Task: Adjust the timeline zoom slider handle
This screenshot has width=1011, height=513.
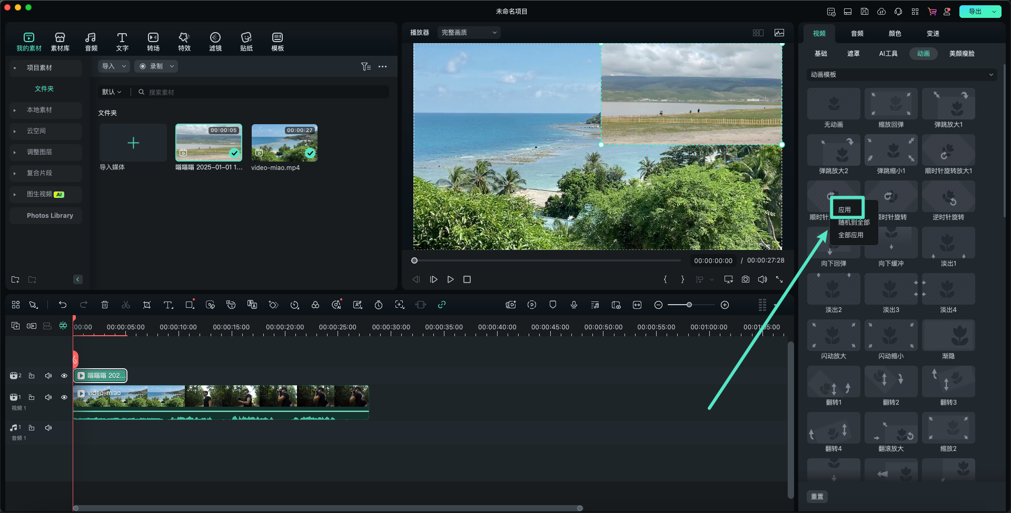Action: pyautogui.click(x=689, y=305)
